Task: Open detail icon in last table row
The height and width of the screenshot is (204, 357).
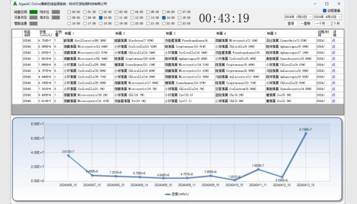Action: tap(335, 101)
